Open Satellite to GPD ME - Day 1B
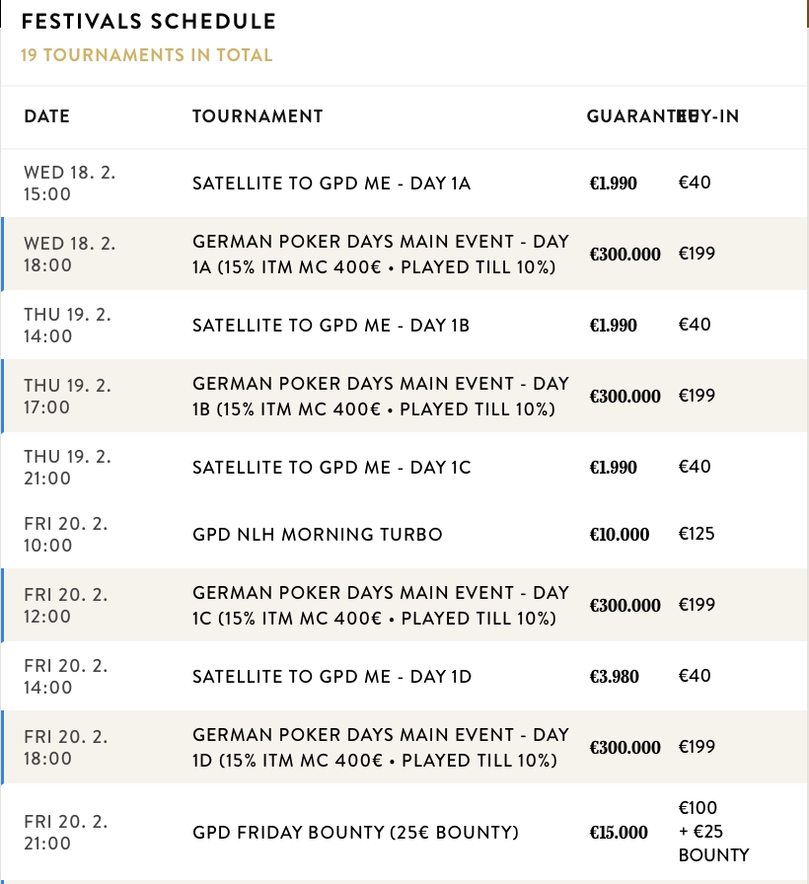The image size is (809, 884). [x=331, y=325]
